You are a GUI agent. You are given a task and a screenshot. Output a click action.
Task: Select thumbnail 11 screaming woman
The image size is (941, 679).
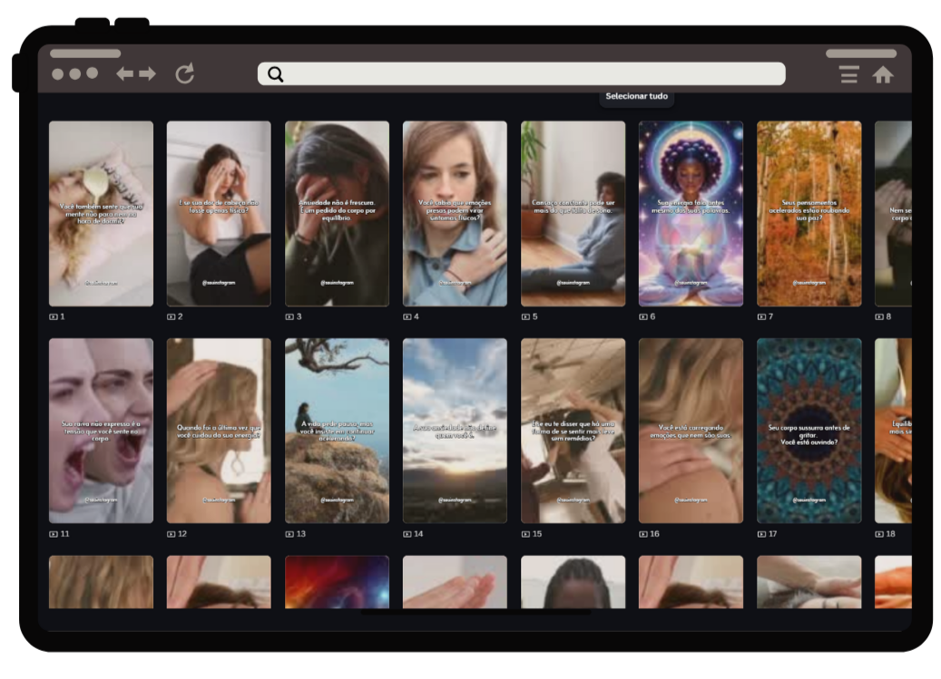(x=101, y=431)
